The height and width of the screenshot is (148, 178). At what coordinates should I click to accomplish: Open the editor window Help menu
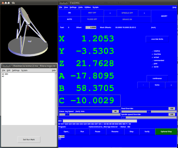54,70
